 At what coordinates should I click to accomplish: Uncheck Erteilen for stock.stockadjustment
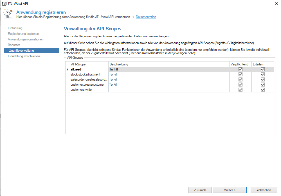[x=263, y=74]
